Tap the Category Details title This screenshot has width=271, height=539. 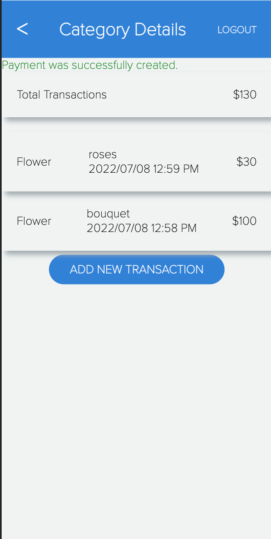pos(123,29)
